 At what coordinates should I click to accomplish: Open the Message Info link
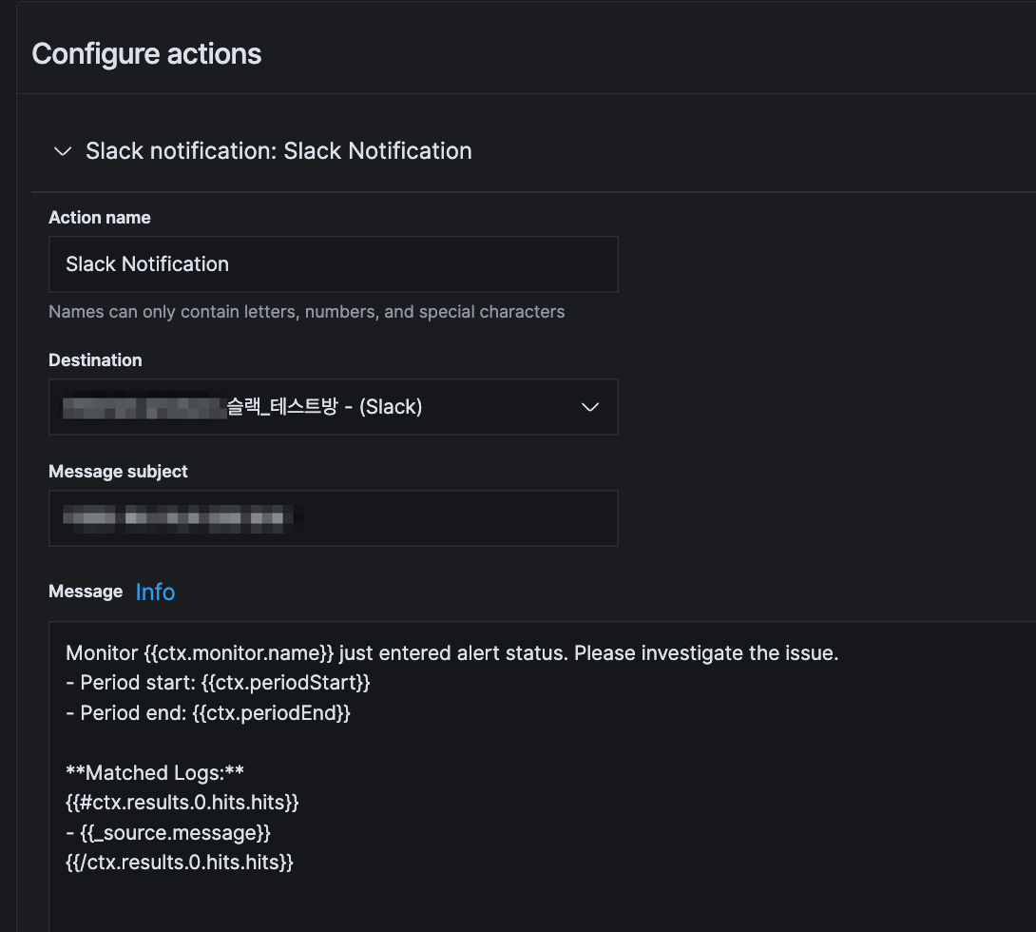pyautogui.click(x=155, y=592)
